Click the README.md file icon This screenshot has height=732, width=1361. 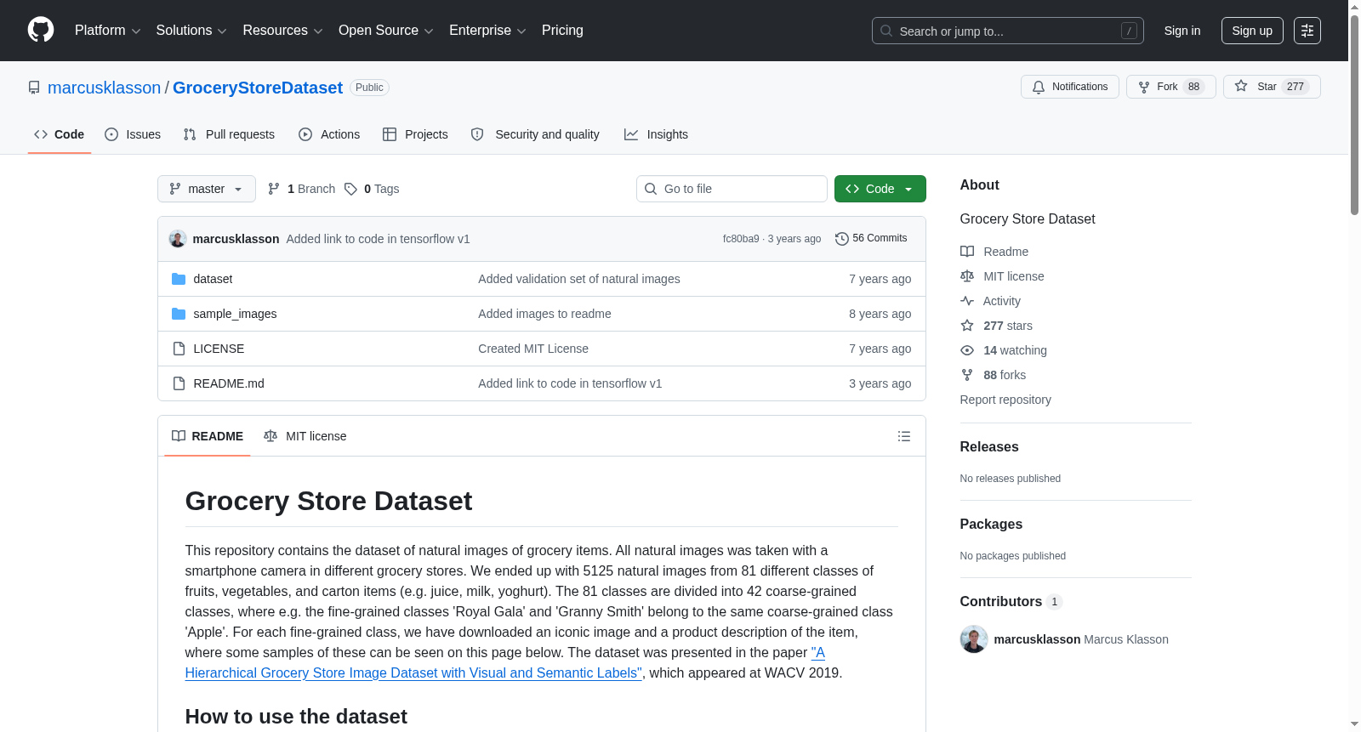coord(179,383)
